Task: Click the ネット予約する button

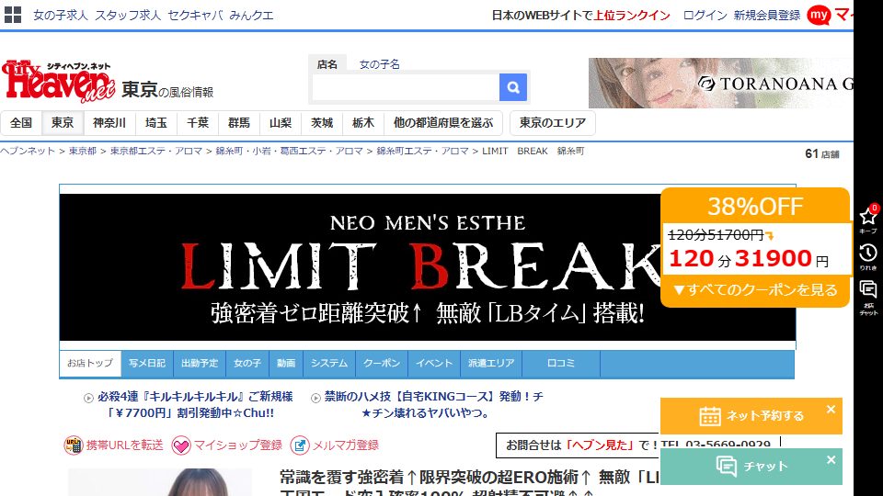Action: [x=751, y=416]
